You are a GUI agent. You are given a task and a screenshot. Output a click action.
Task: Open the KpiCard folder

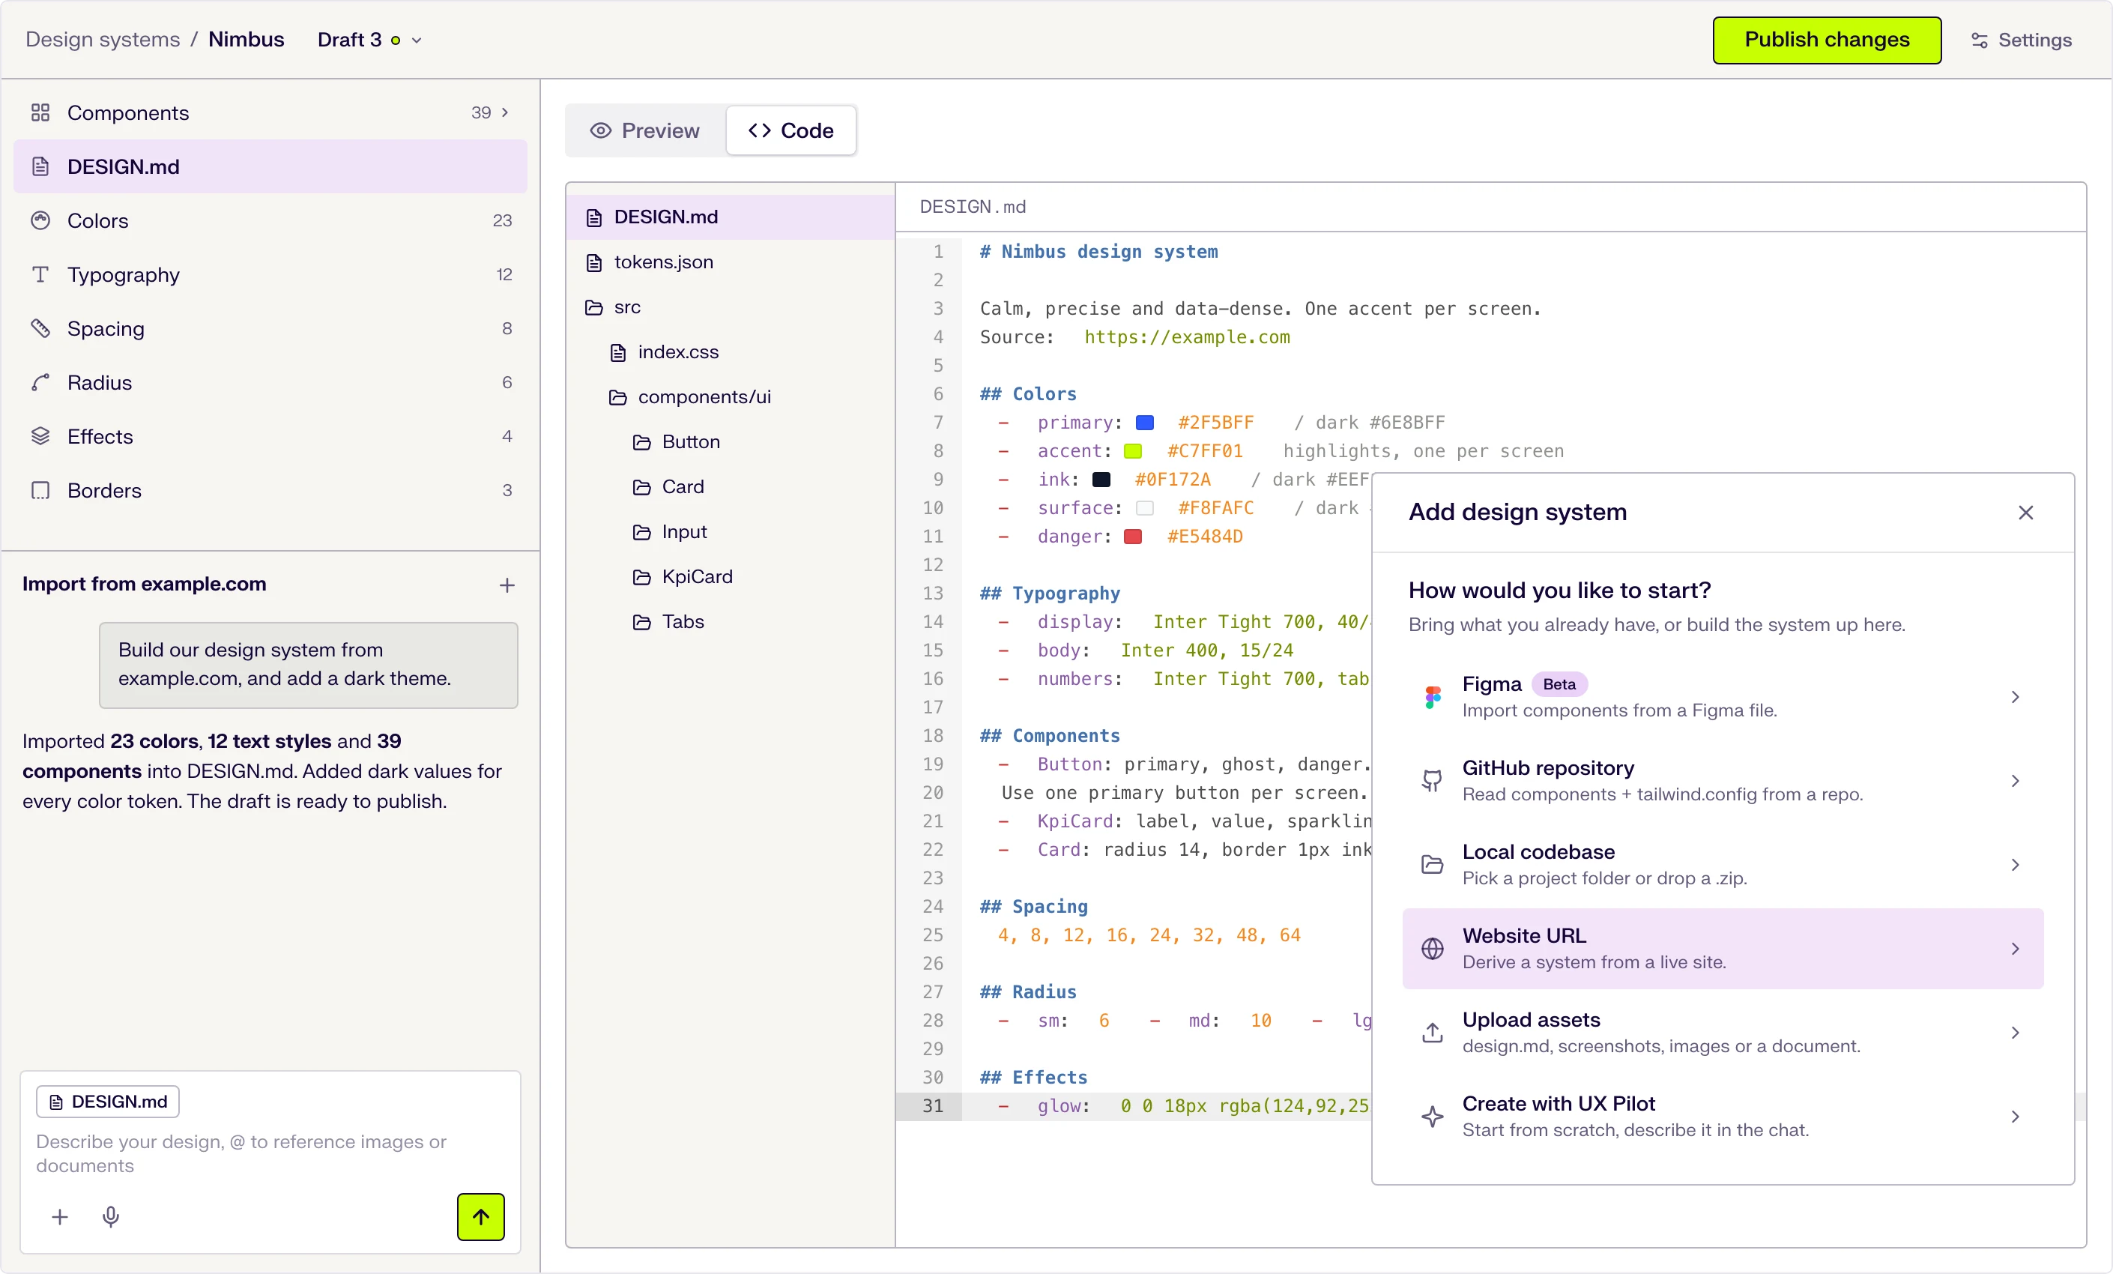pos(731,576)
